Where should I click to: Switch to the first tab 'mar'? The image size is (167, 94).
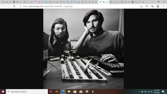(x=6, y=2)
